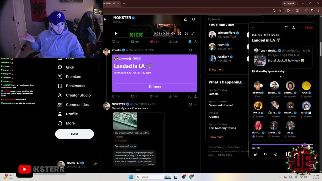This screenshot has width=322, height=181.
Task: Bookmark this page with the star
Action: coord(280,11)
